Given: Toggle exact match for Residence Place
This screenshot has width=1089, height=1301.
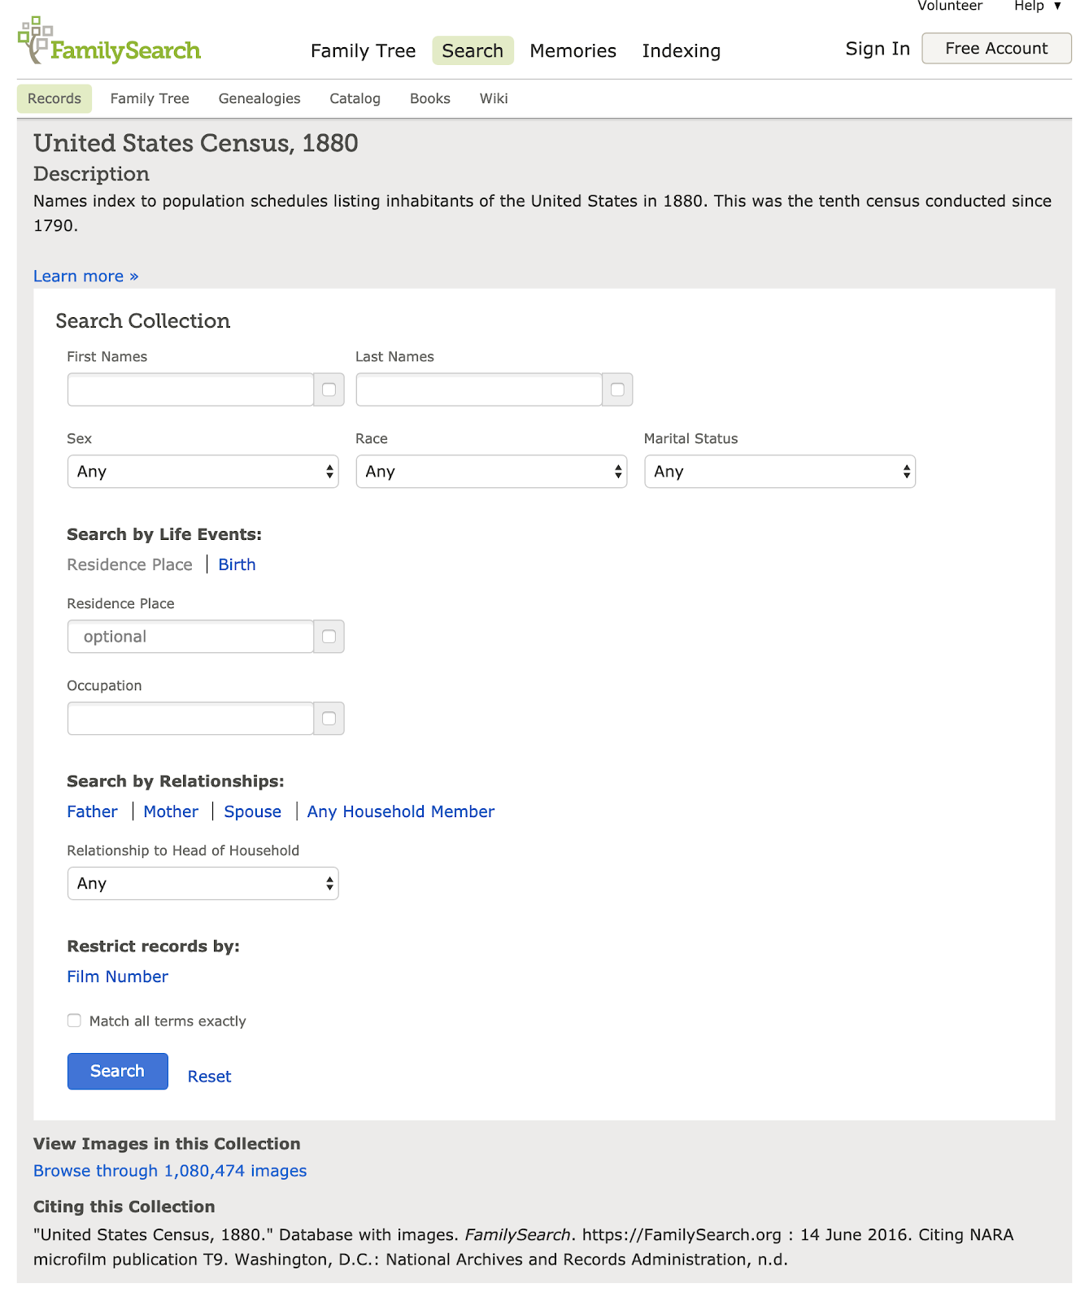Looking at the screenshot, I should coord(329,637).
